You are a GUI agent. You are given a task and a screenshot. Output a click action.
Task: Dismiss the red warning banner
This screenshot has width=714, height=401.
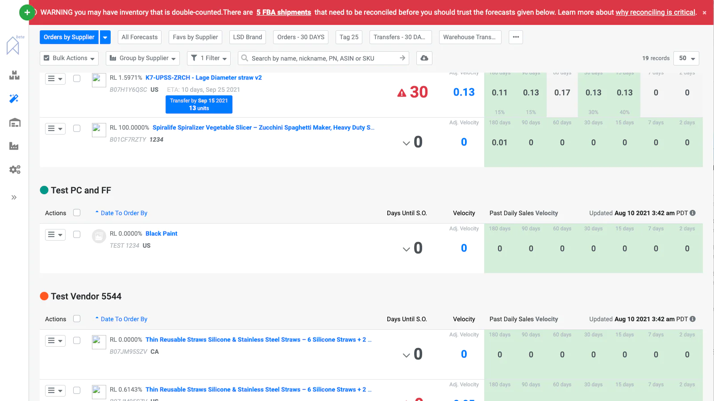coord(704,13)
